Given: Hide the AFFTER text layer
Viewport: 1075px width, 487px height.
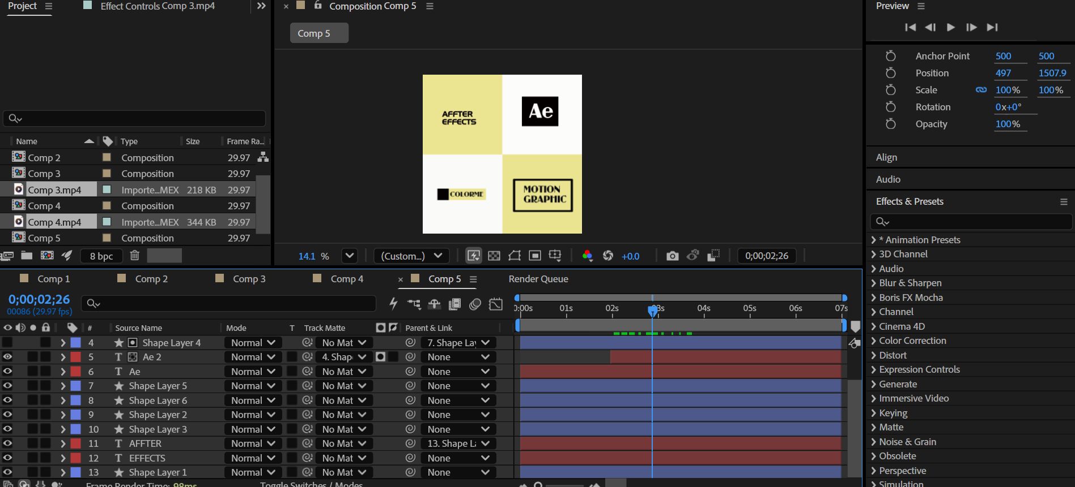Looking at the screenshot, I should [x=7, y=443].
